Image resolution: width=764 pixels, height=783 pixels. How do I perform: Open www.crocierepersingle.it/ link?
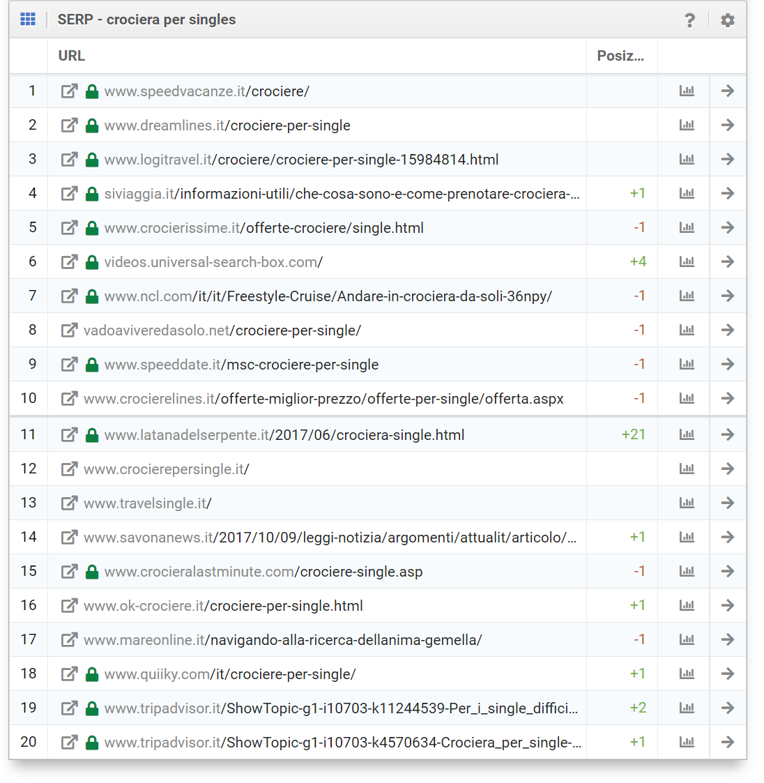tap(167, 469)
